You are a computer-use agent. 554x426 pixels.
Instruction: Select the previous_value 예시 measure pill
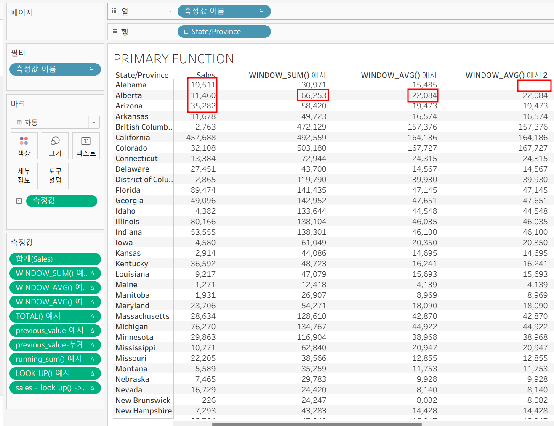pyautogui.click(x=55, y=331)
